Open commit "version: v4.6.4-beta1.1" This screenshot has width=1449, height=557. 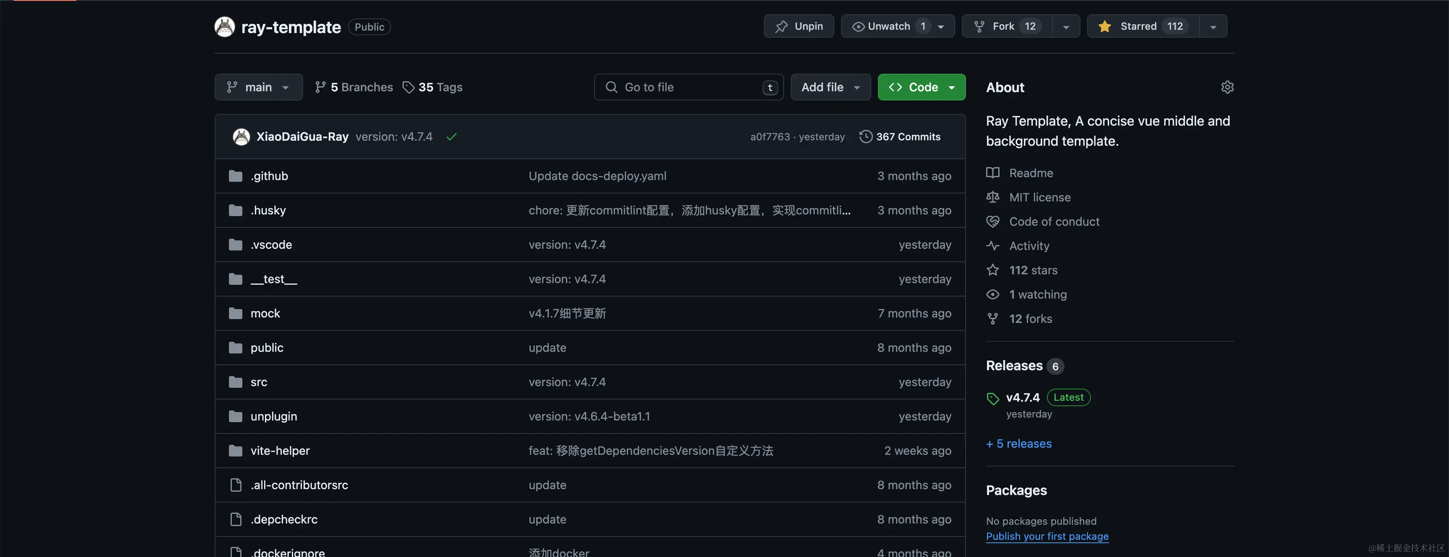[589, 416]
